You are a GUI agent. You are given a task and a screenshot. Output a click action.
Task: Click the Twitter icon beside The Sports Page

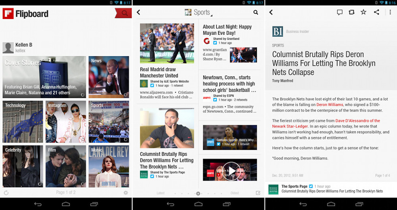pos(311,186)
